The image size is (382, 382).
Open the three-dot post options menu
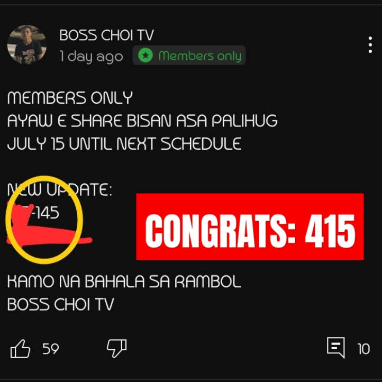click(x=370, y=44)
